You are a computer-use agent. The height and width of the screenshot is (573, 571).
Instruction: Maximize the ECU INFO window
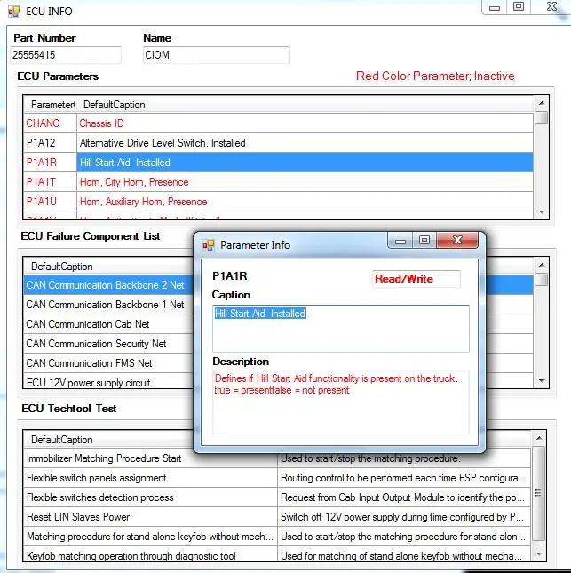[519, 7]
